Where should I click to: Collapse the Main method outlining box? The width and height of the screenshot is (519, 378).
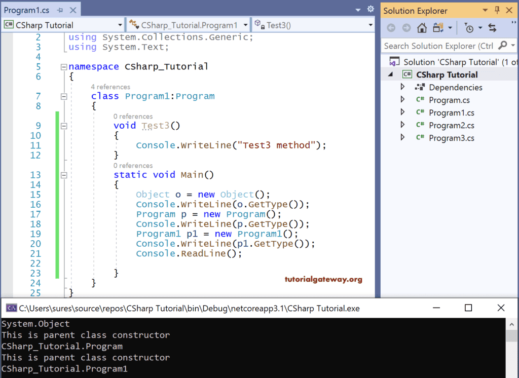tap(64, 175)
